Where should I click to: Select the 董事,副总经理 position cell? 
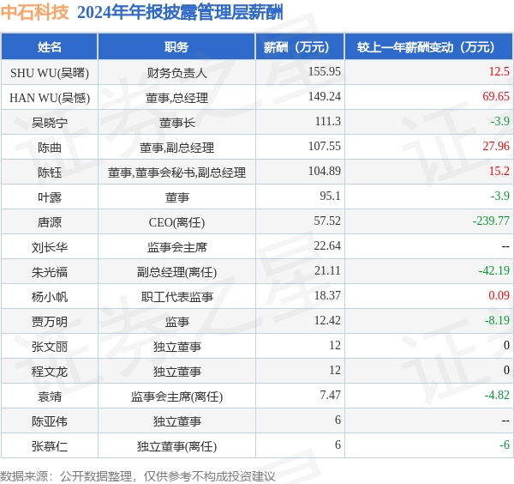[176, 148]
